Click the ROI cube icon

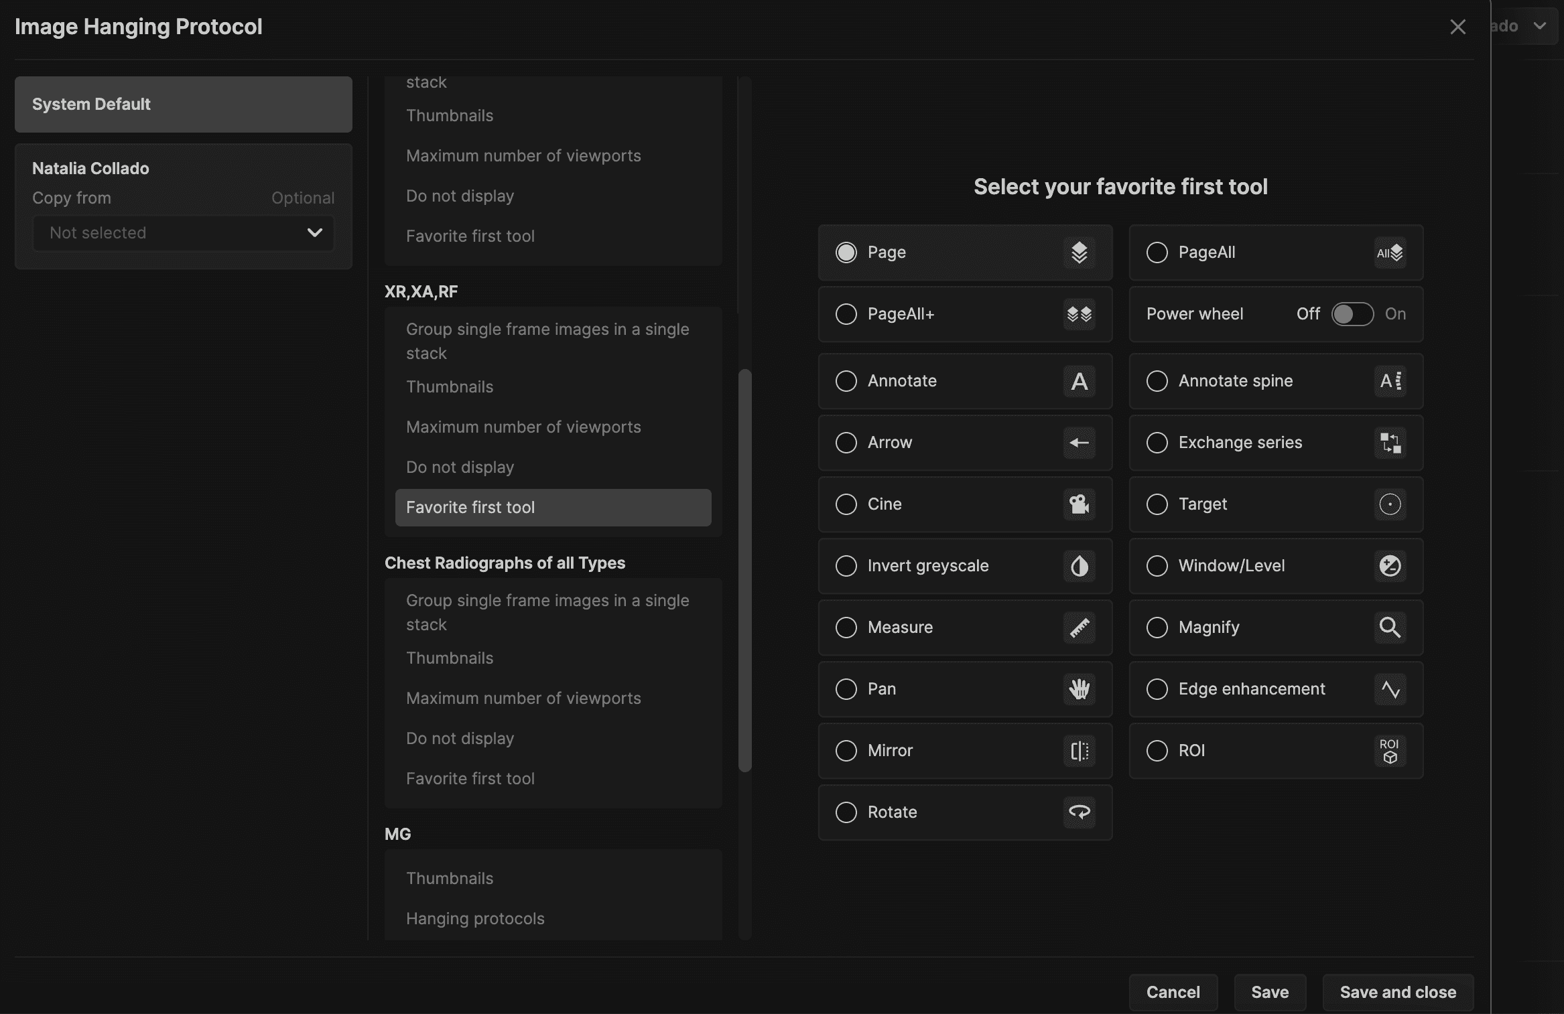(x=1390, y=751)
